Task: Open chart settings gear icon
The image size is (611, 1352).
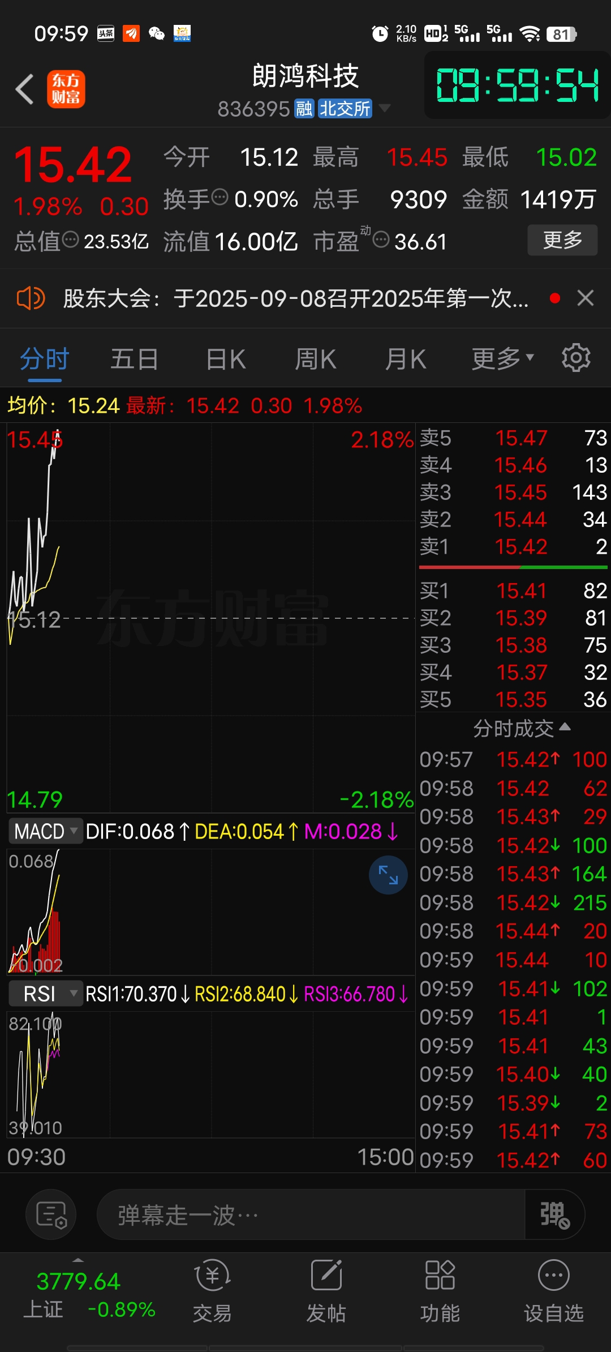Action: pos(576,358)
